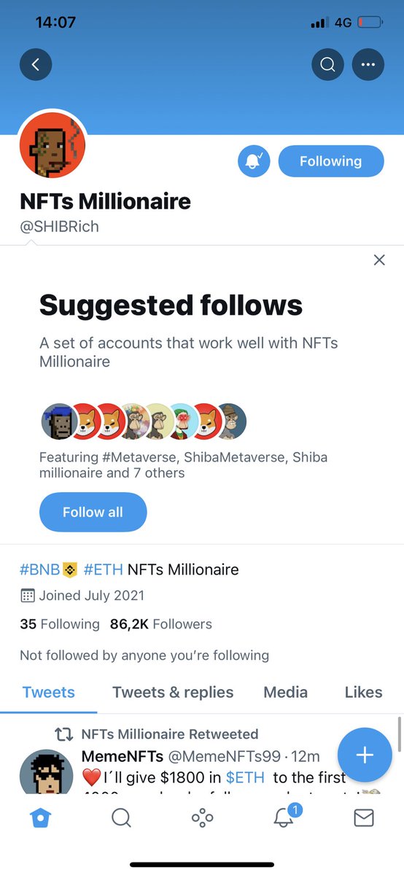Dismiss the Suggested follows panel
This screenshot has width=404, height=875.
[x=379, y=260]
